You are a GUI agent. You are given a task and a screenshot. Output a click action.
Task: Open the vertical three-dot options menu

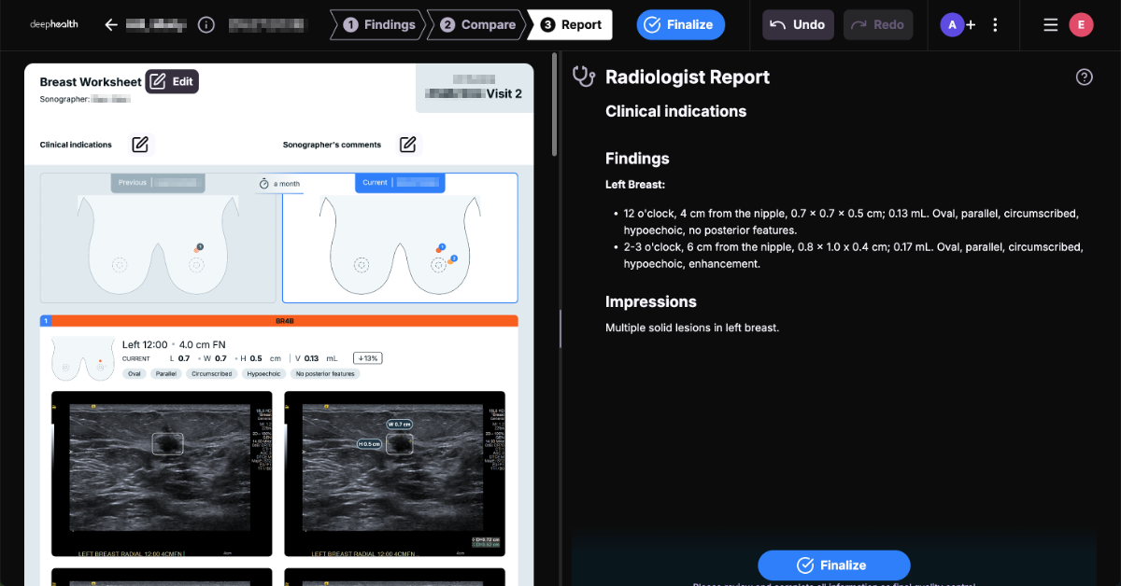(995, 25)
